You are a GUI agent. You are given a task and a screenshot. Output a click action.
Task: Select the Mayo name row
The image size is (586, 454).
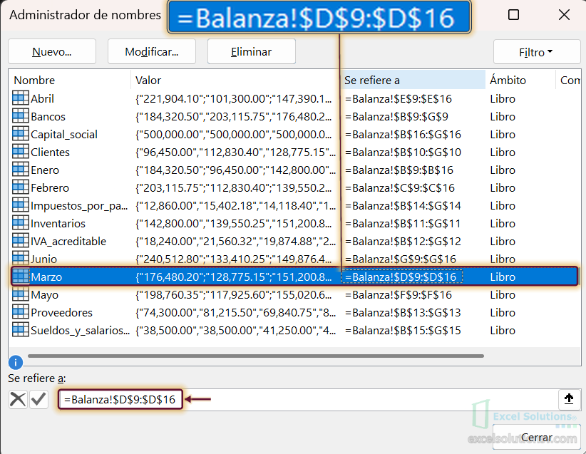pyautogui.click(x=294, y=295)
